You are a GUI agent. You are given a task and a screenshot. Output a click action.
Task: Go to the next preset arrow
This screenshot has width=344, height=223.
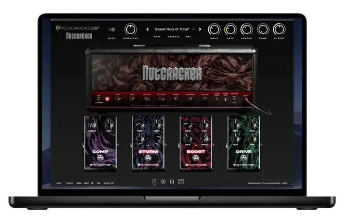click(x=200, y=29)
